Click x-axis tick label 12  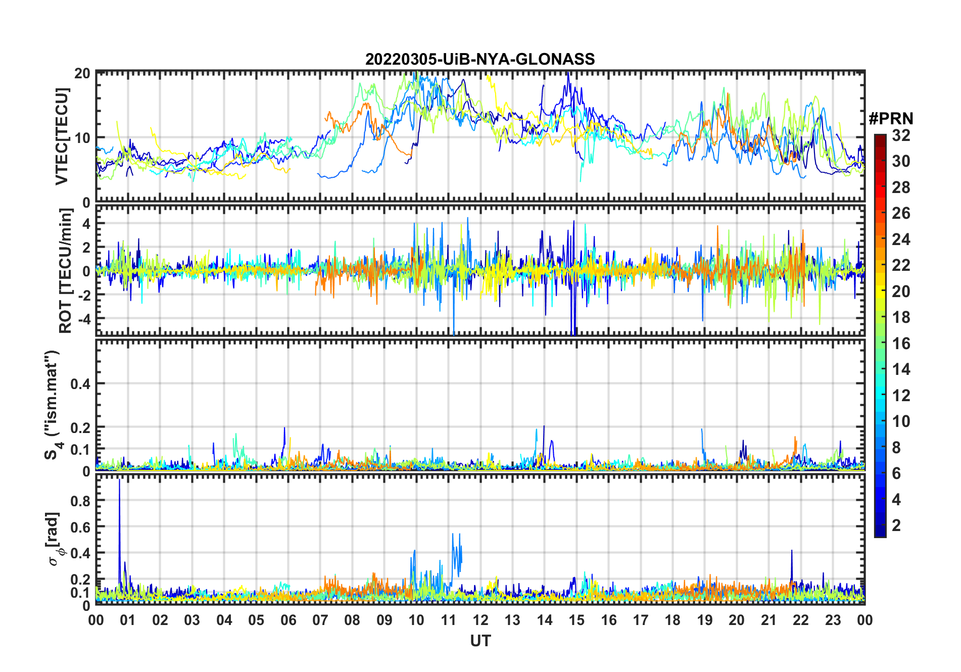(480, 620)
